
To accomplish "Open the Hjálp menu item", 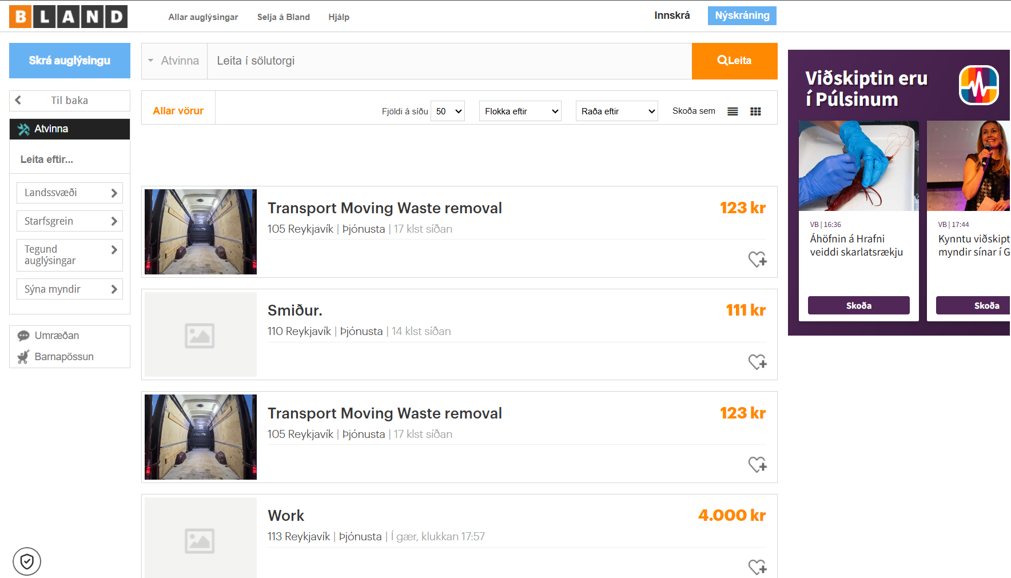I will 339,17.
